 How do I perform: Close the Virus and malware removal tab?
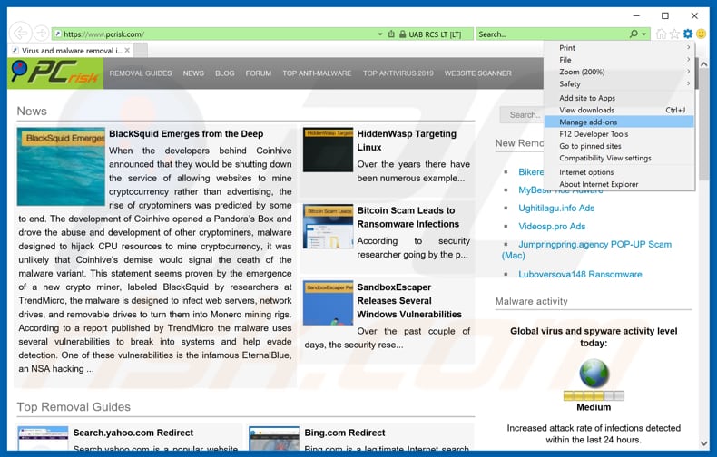128,50
